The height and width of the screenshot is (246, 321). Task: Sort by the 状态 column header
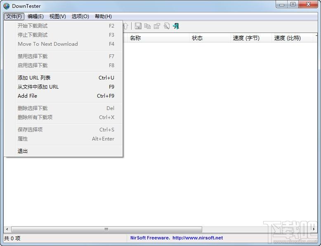210,38
